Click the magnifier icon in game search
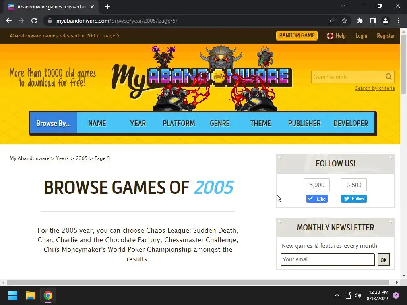 389,77
